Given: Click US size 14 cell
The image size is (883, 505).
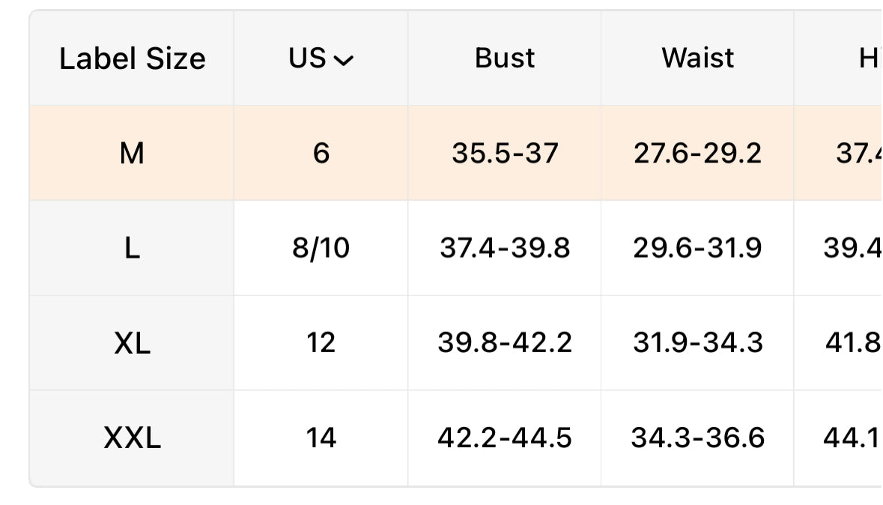Looking at the screenshot, I should pos(321,438).
